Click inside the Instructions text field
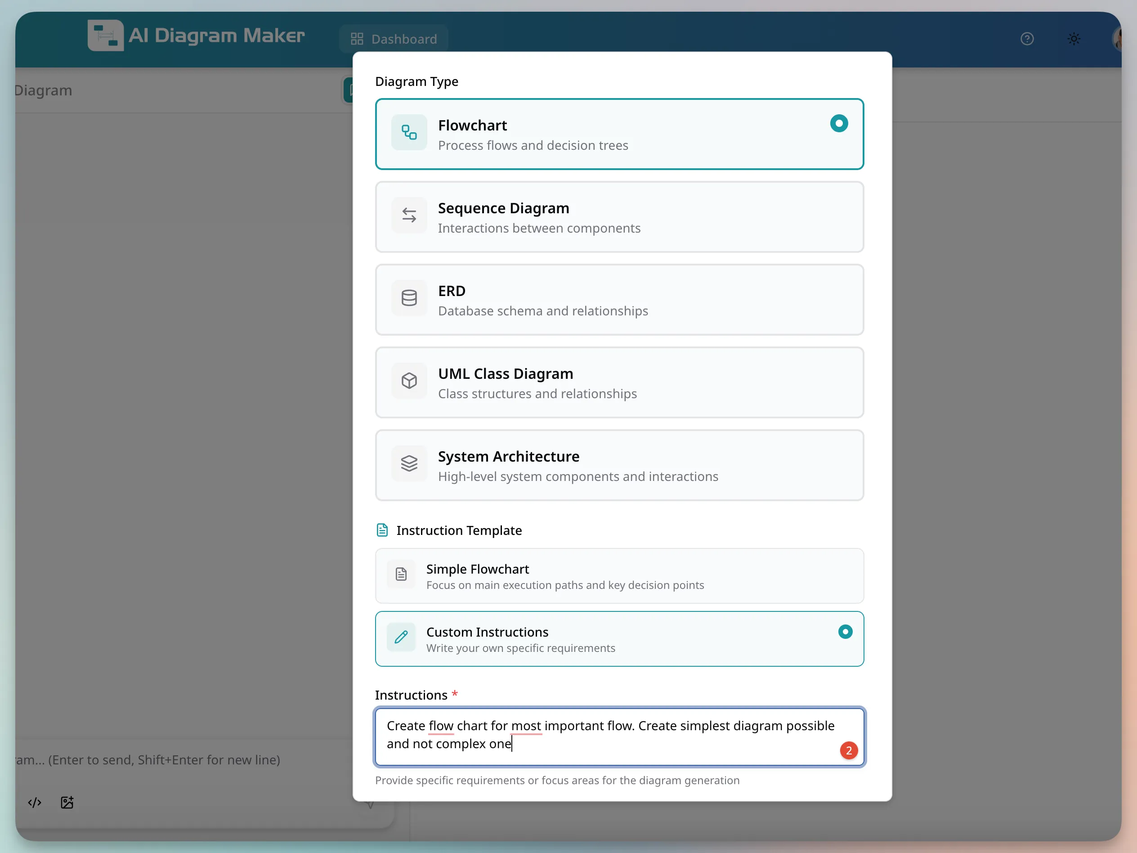 [x=619, y=736]
